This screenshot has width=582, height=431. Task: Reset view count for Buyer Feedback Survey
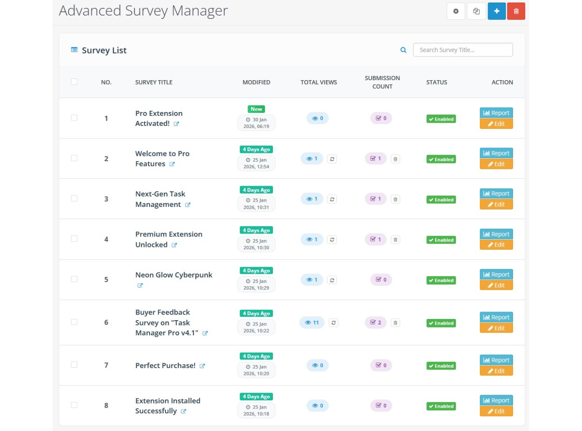pos(334,322)
